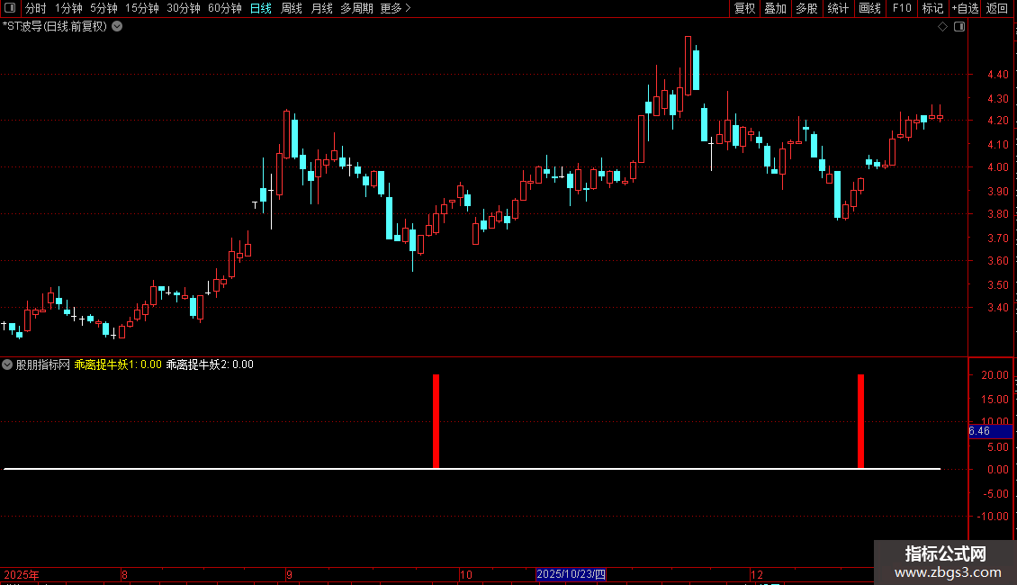This screenshot has width=1017, height=585.
Task: Select the 15分钟 period
Action: click(x=141, y=8)
